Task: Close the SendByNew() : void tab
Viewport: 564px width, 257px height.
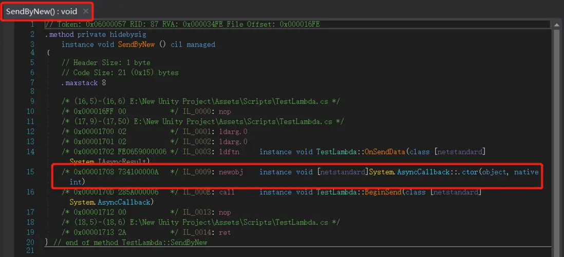Action: (x=85, y=11)
